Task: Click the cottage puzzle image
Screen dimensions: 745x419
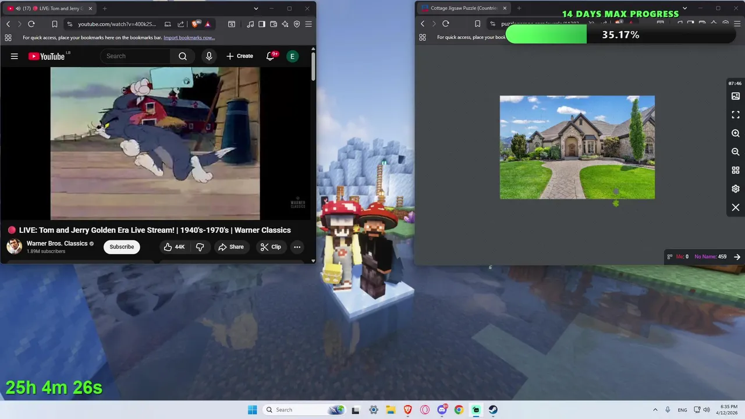Action: pyautogui.click(x=577, y=147)
